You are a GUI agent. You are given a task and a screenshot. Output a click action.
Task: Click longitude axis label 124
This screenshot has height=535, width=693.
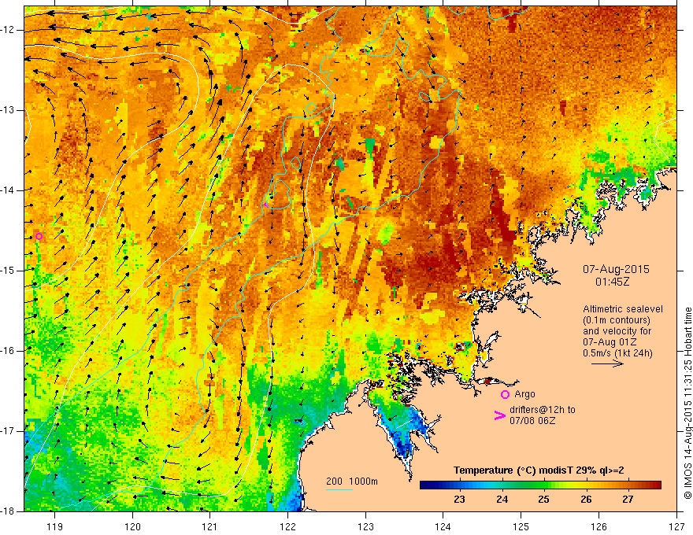click(443, 526)
